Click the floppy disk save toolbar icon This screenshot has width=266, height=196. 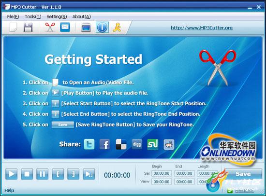point(28,27)
